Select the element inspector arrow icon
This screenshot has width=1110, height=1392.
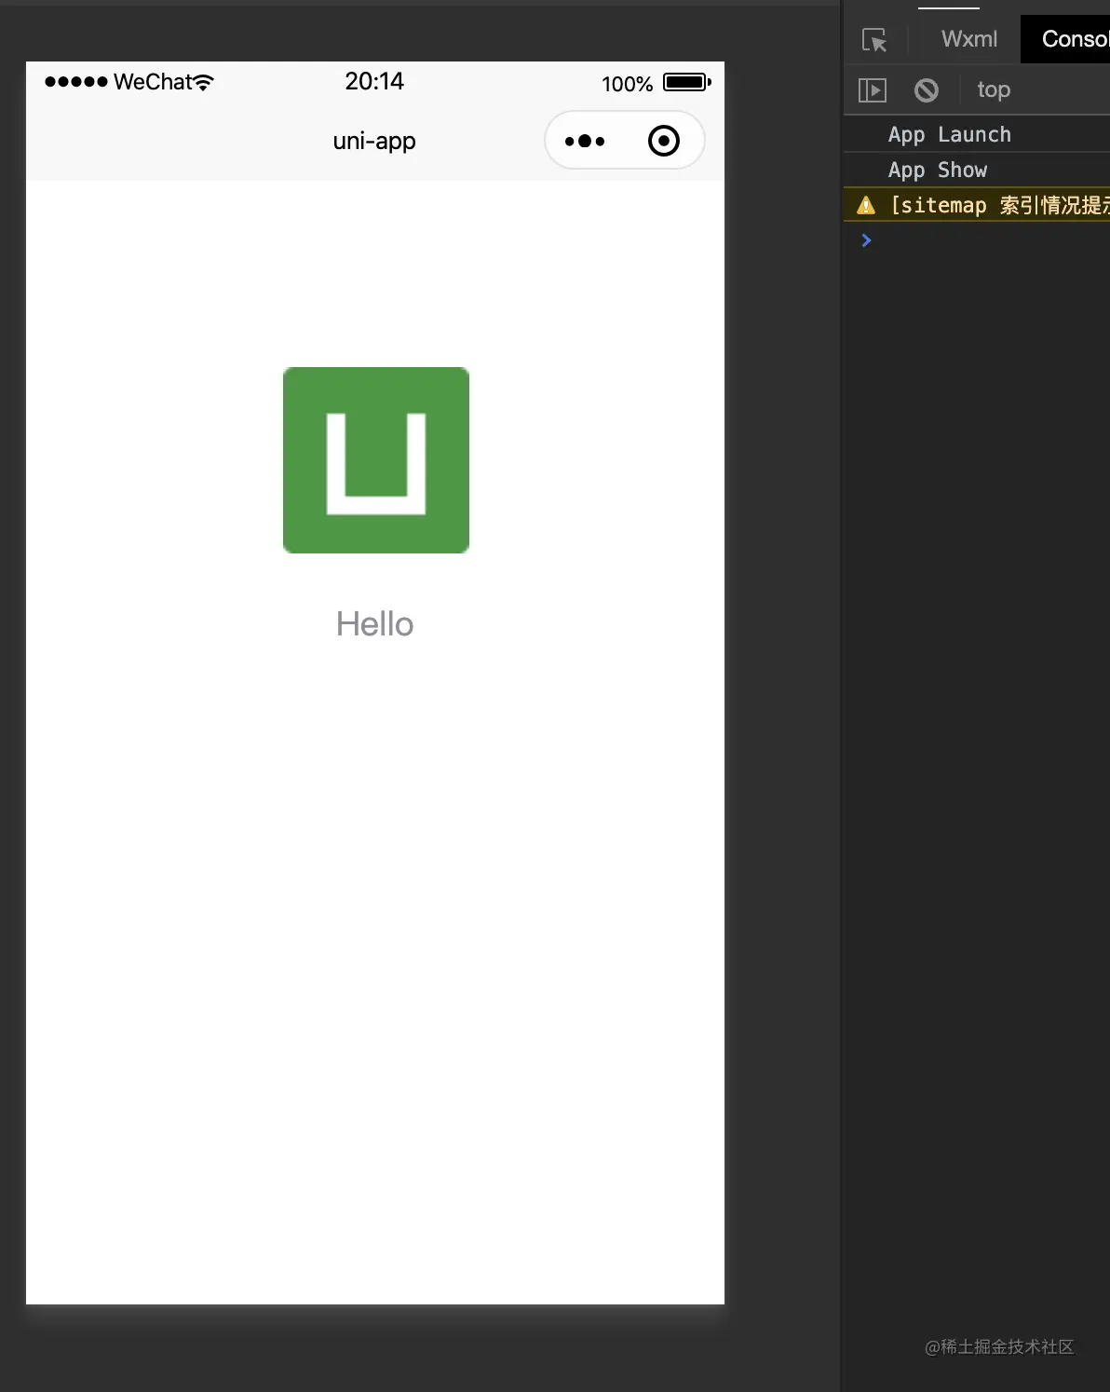click(x=874, y=39)
